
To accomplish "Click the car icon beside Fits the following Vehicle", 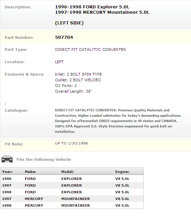I will tap(7, 159).
